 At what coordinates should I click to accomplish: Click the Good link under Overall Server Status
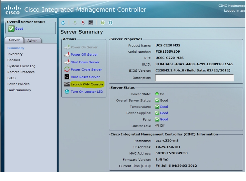pos(19,29)
